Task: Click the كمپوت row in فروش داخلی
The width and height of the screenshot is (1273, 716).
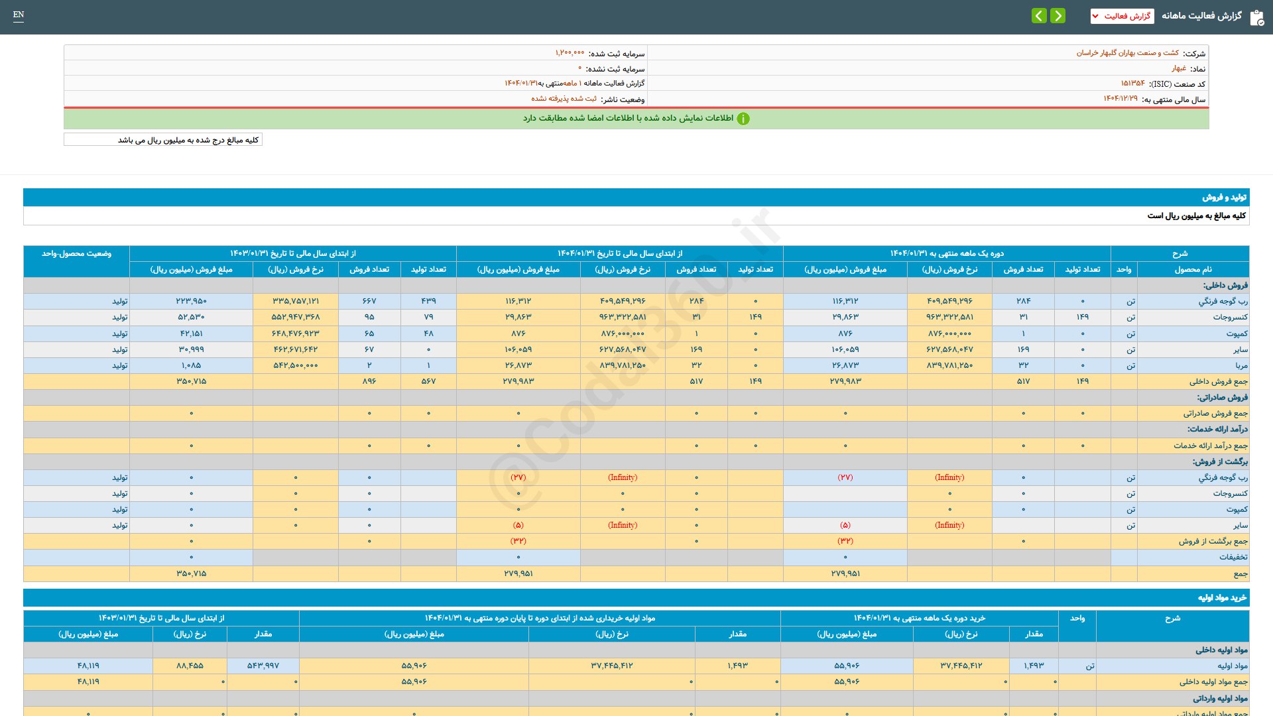Action: click(1237, 333)
